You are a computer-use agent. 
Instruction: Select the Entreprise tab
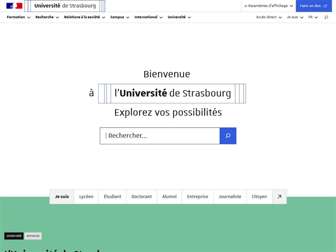tap(197, 196)
